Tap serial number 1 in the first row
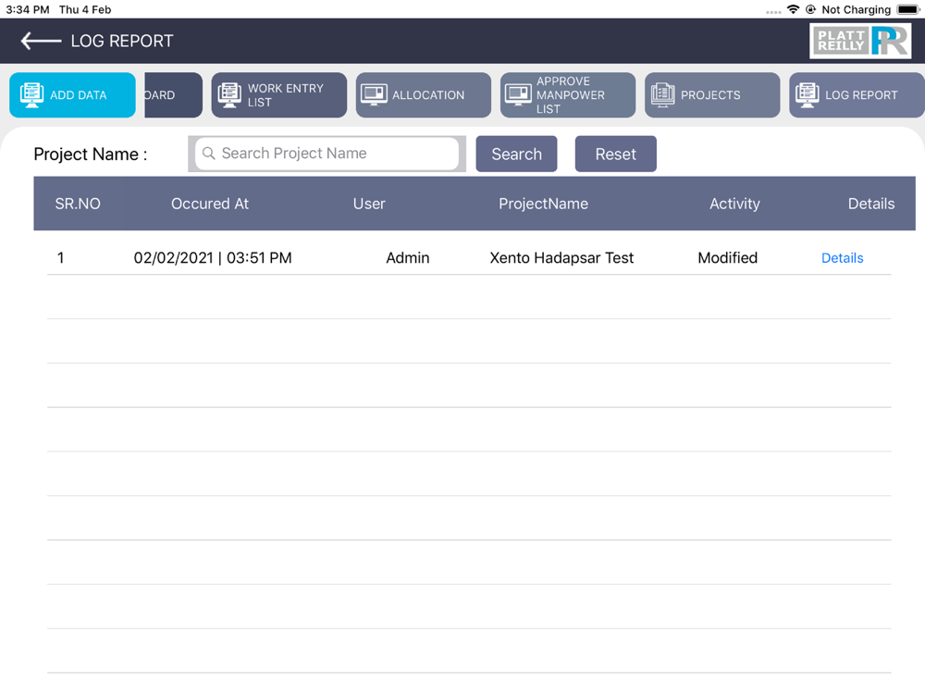 [60, 258]
